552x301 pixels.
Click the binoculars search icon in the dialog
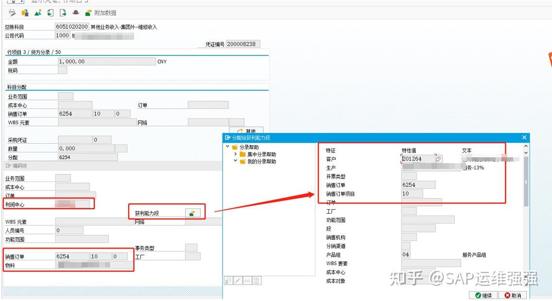tap(247, 280)
